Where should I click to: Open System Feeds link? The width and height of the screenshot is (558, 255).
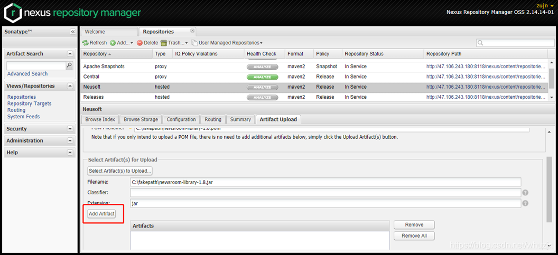23,117
